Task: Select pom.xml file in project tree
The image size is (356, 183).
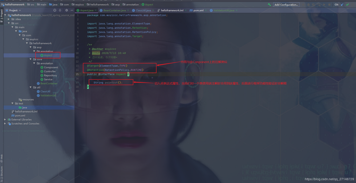Action: [x=18, y=116]
